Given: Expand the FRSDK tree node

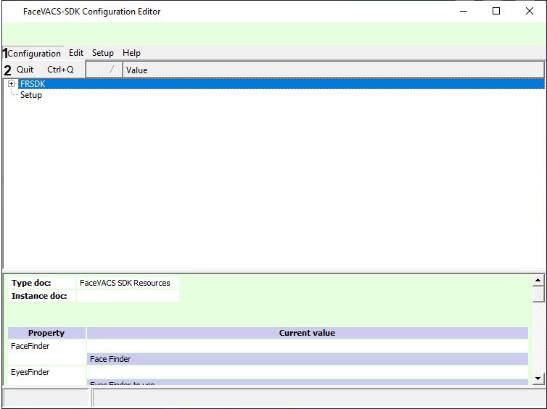Looking at the screenshot, I should (x=11, y=83).
